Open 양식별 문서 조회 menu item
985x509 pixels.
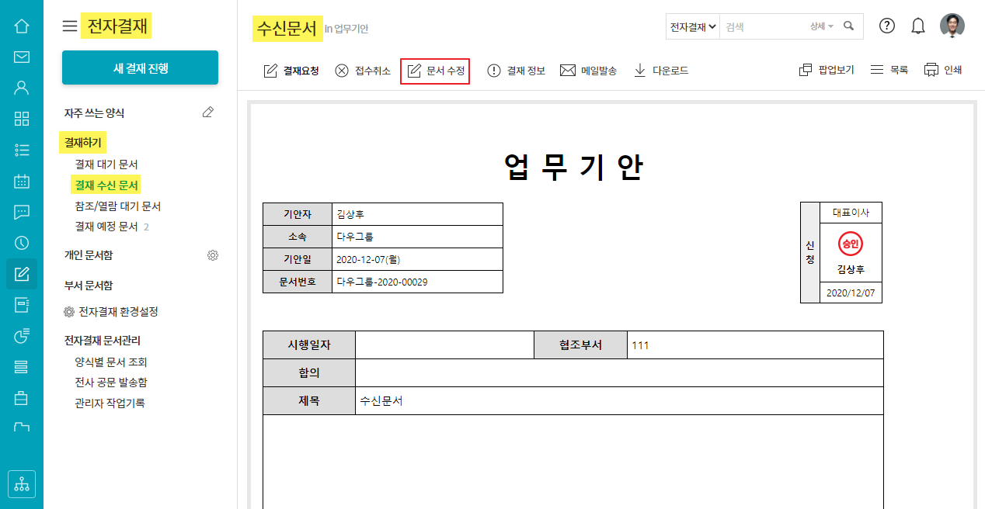pos(111,362)
